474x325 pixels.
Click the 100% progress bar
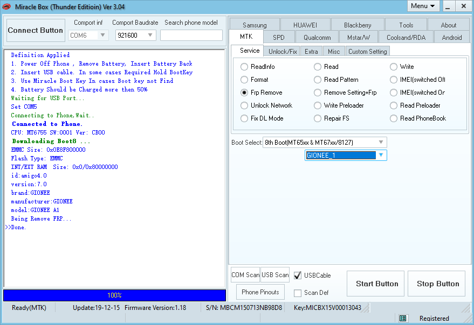[x=114, y=295]
